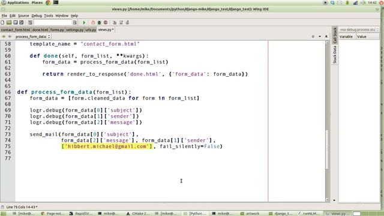Open the Help menu
384x216 pixels.
(74, 16)
